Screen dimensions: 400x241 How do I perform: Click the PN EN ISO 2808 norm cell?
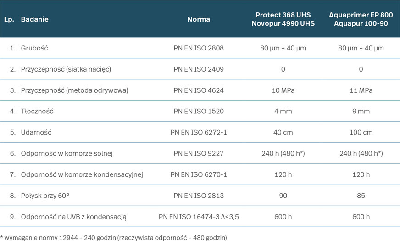click(x=199, y=48)
